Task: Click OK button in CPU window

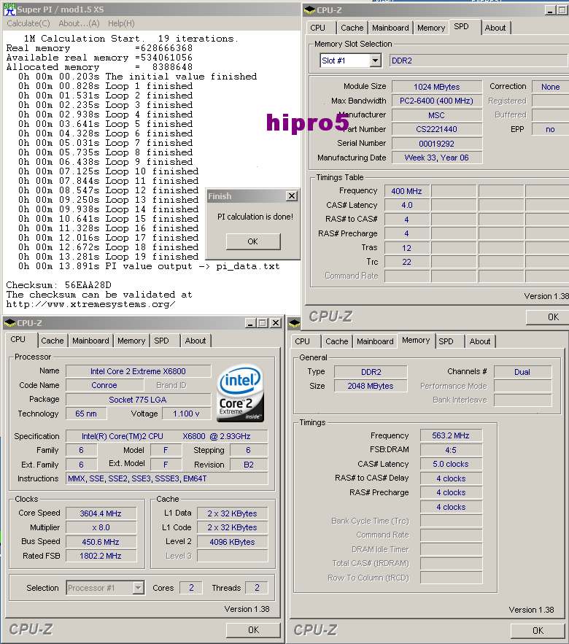Action: click(253, 630)
